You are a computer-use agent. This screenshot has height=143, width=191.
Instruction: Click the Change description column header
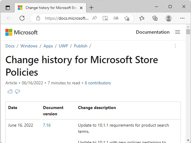[x=97, y=108]
